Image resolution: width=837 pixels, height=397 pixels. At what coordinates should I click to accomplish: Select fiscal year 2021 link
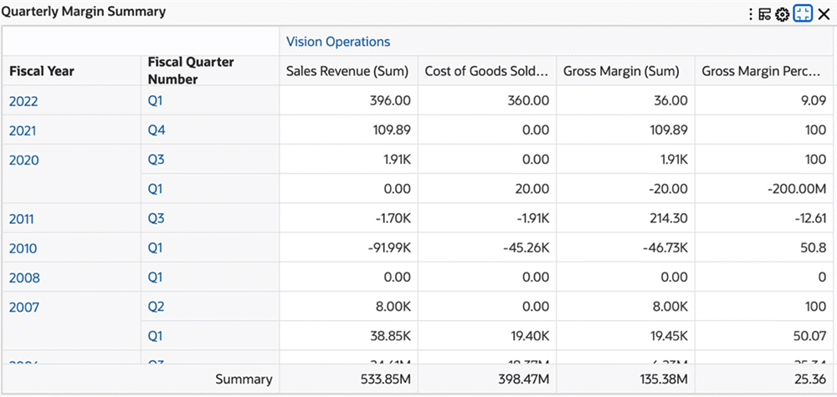point(23,131)
